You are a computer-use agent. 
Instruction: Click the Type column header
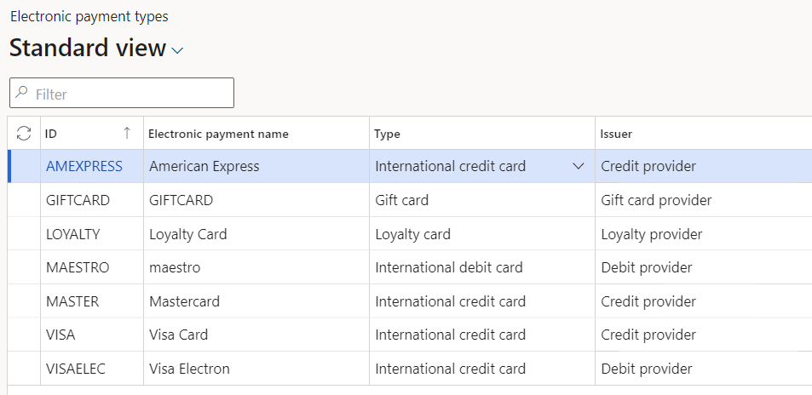click(388, 134)
